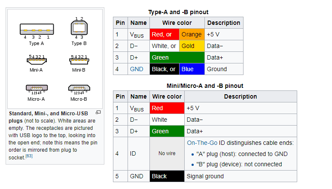This screenshot has height=189, width=332.
Task: Click the Gold wire color cell
Action: click(192, 46)
